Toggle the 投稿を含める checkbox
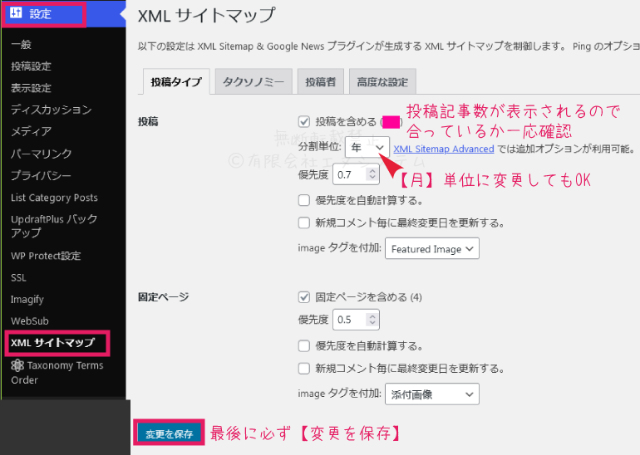The height and width of the screenshot is (455, 640). 303,121
